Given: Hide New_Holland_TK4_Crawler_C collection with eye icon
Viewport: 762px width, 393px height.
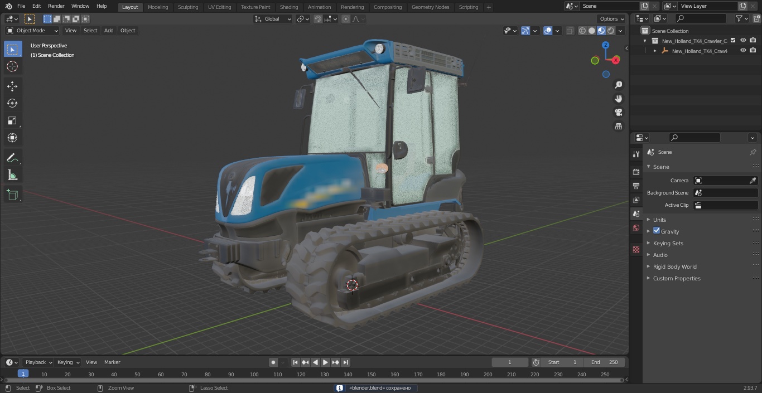Looking at the screenshot, I should [x=743, y=41].
